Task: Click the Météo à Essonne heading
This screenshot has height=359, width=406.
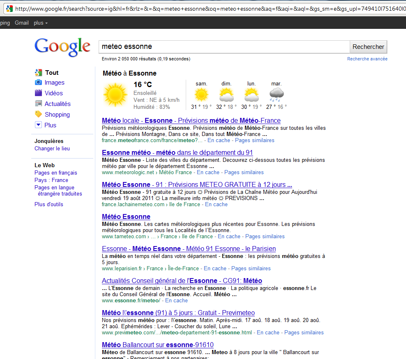Action: pos(129,73)
